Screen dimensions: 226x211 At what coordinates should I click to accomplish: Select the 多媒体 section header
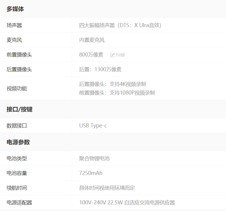click(15, 9)
